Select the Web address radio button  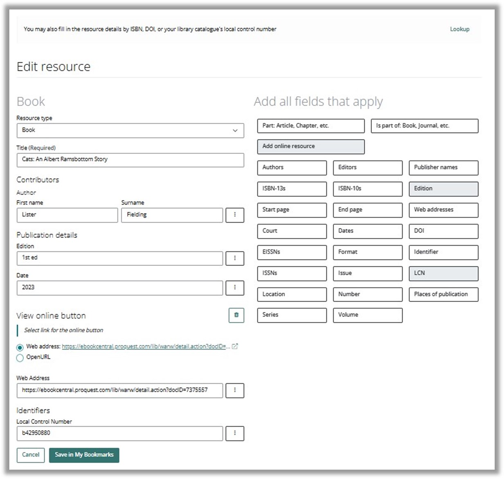tap(19, 347)
